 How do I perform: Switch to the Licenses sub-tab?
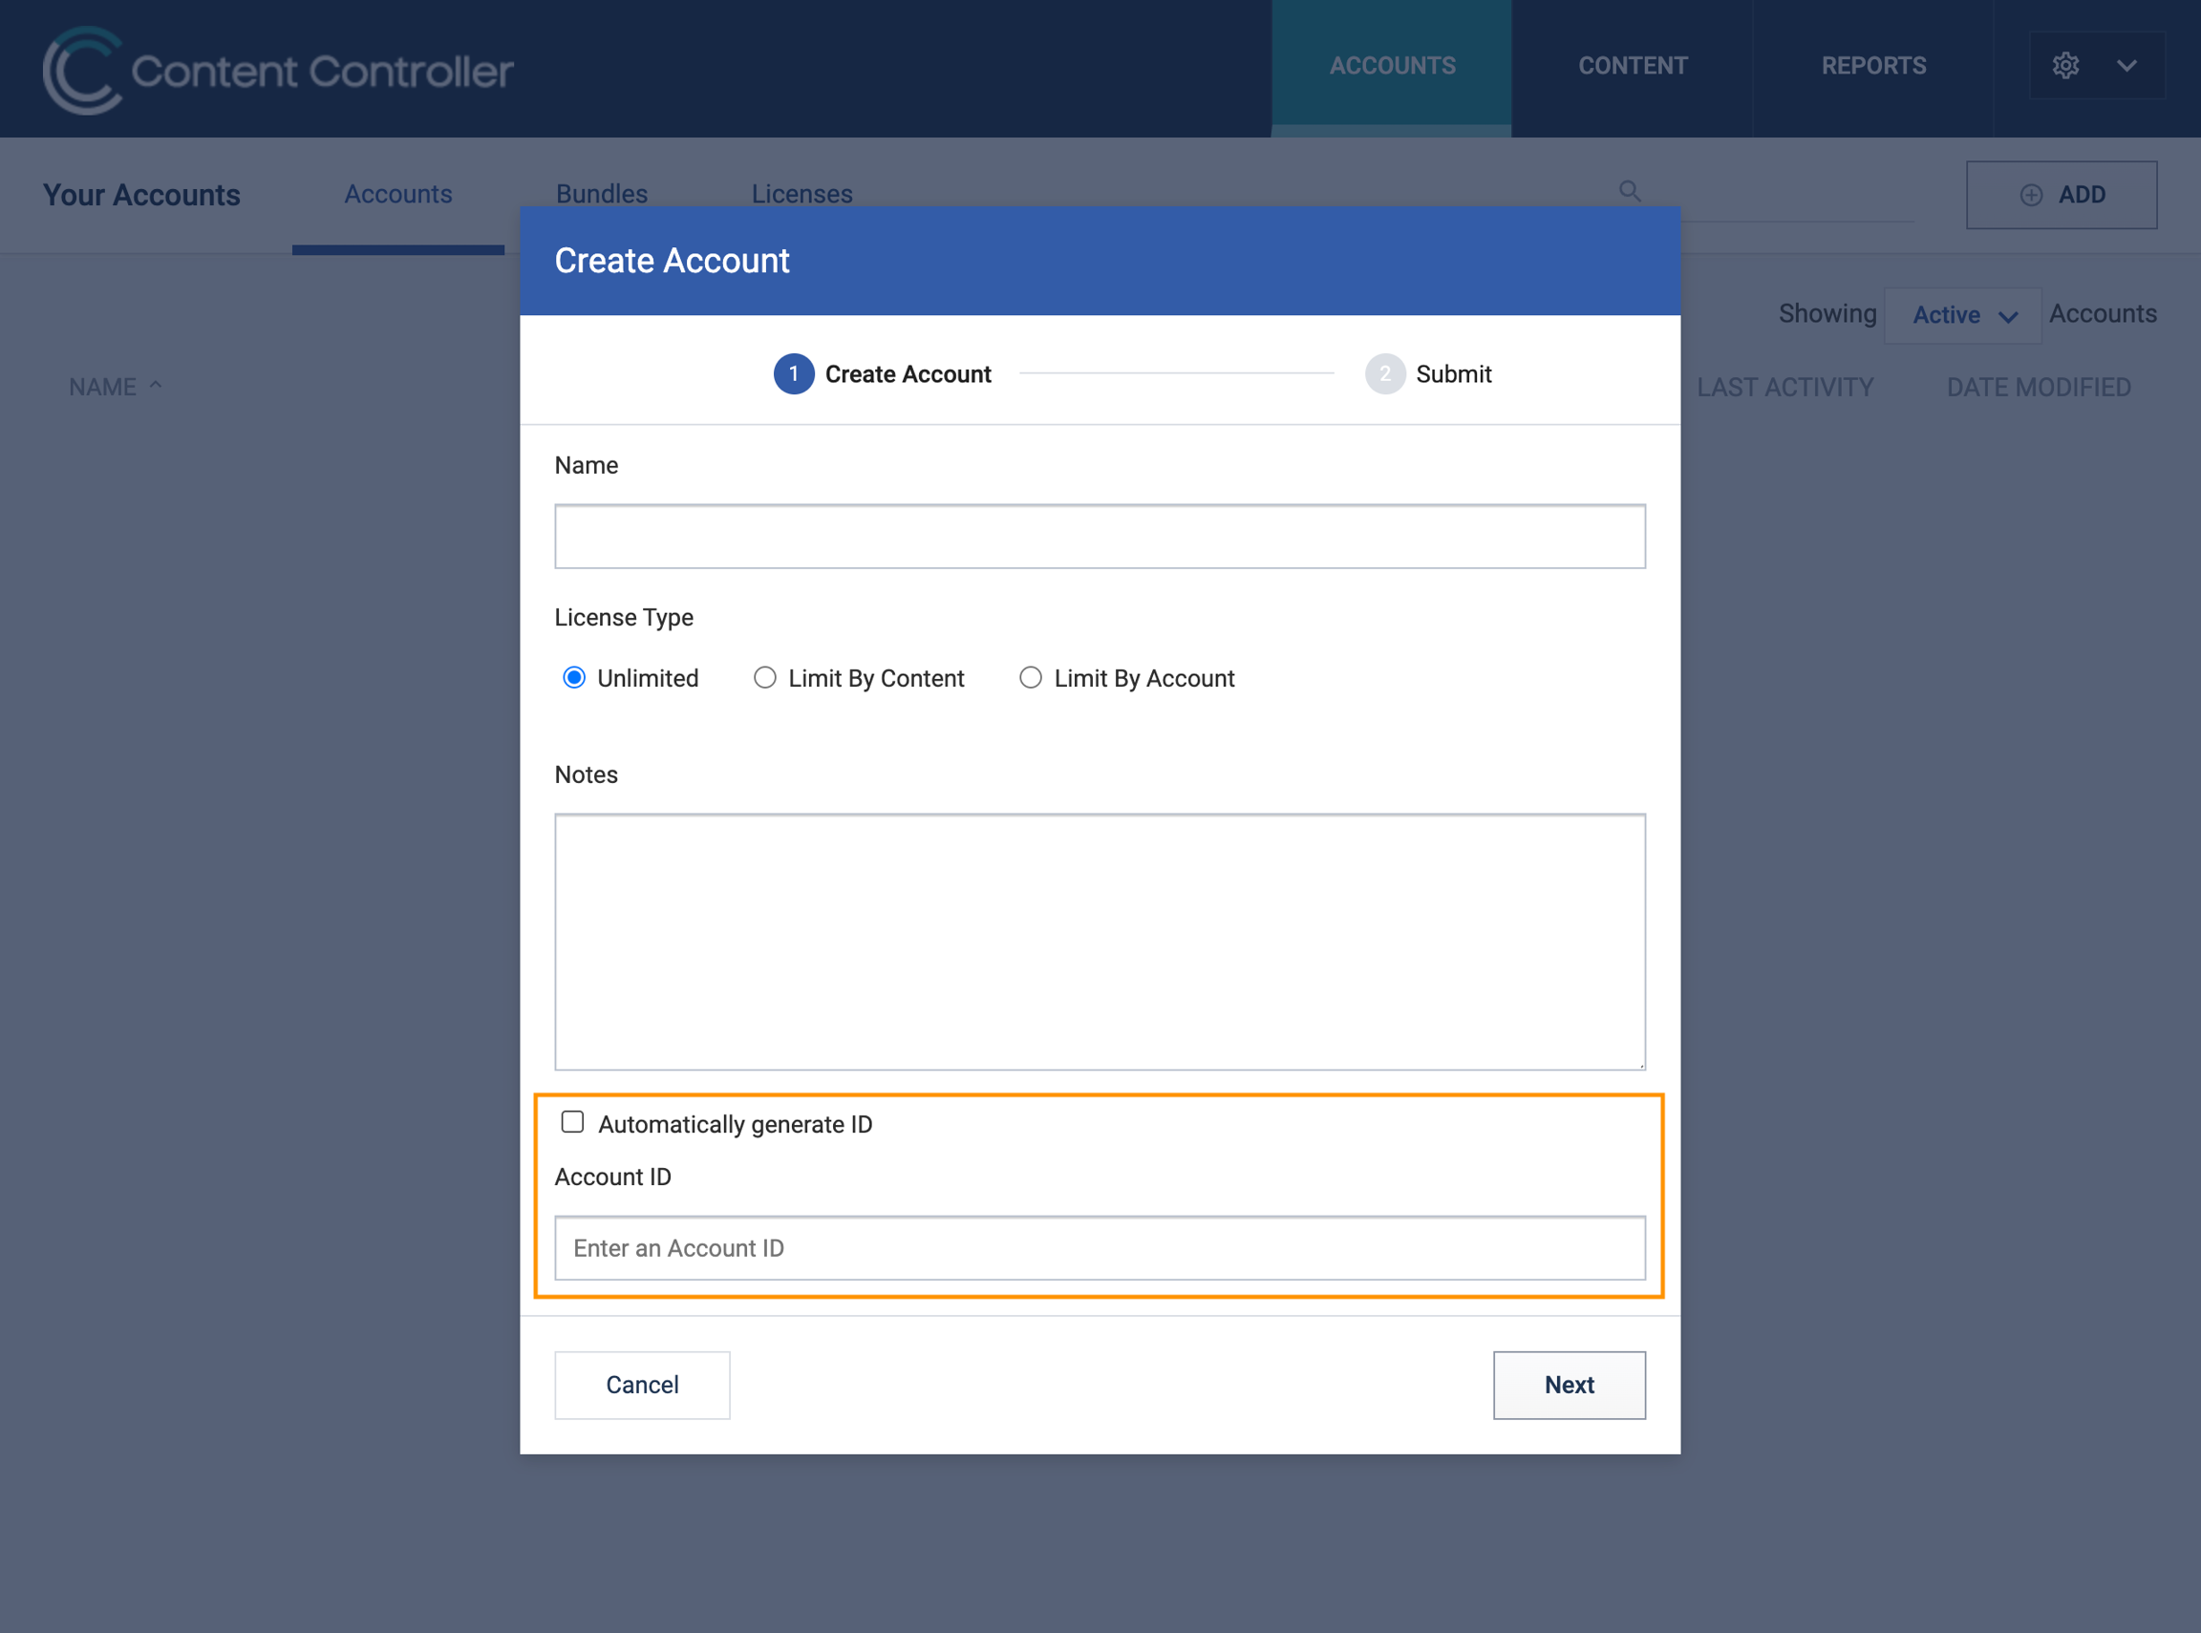[801, 195]
